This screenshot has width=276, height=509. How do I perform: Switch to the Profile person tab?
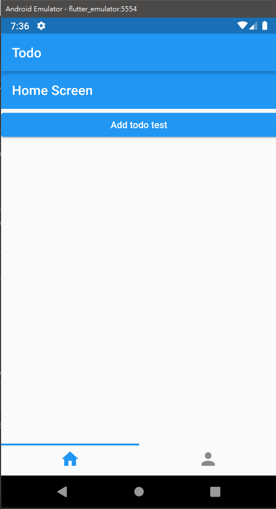tap(208, 459)
